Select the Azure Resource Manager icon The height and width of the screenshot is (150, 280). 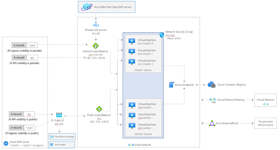point(52,137)
